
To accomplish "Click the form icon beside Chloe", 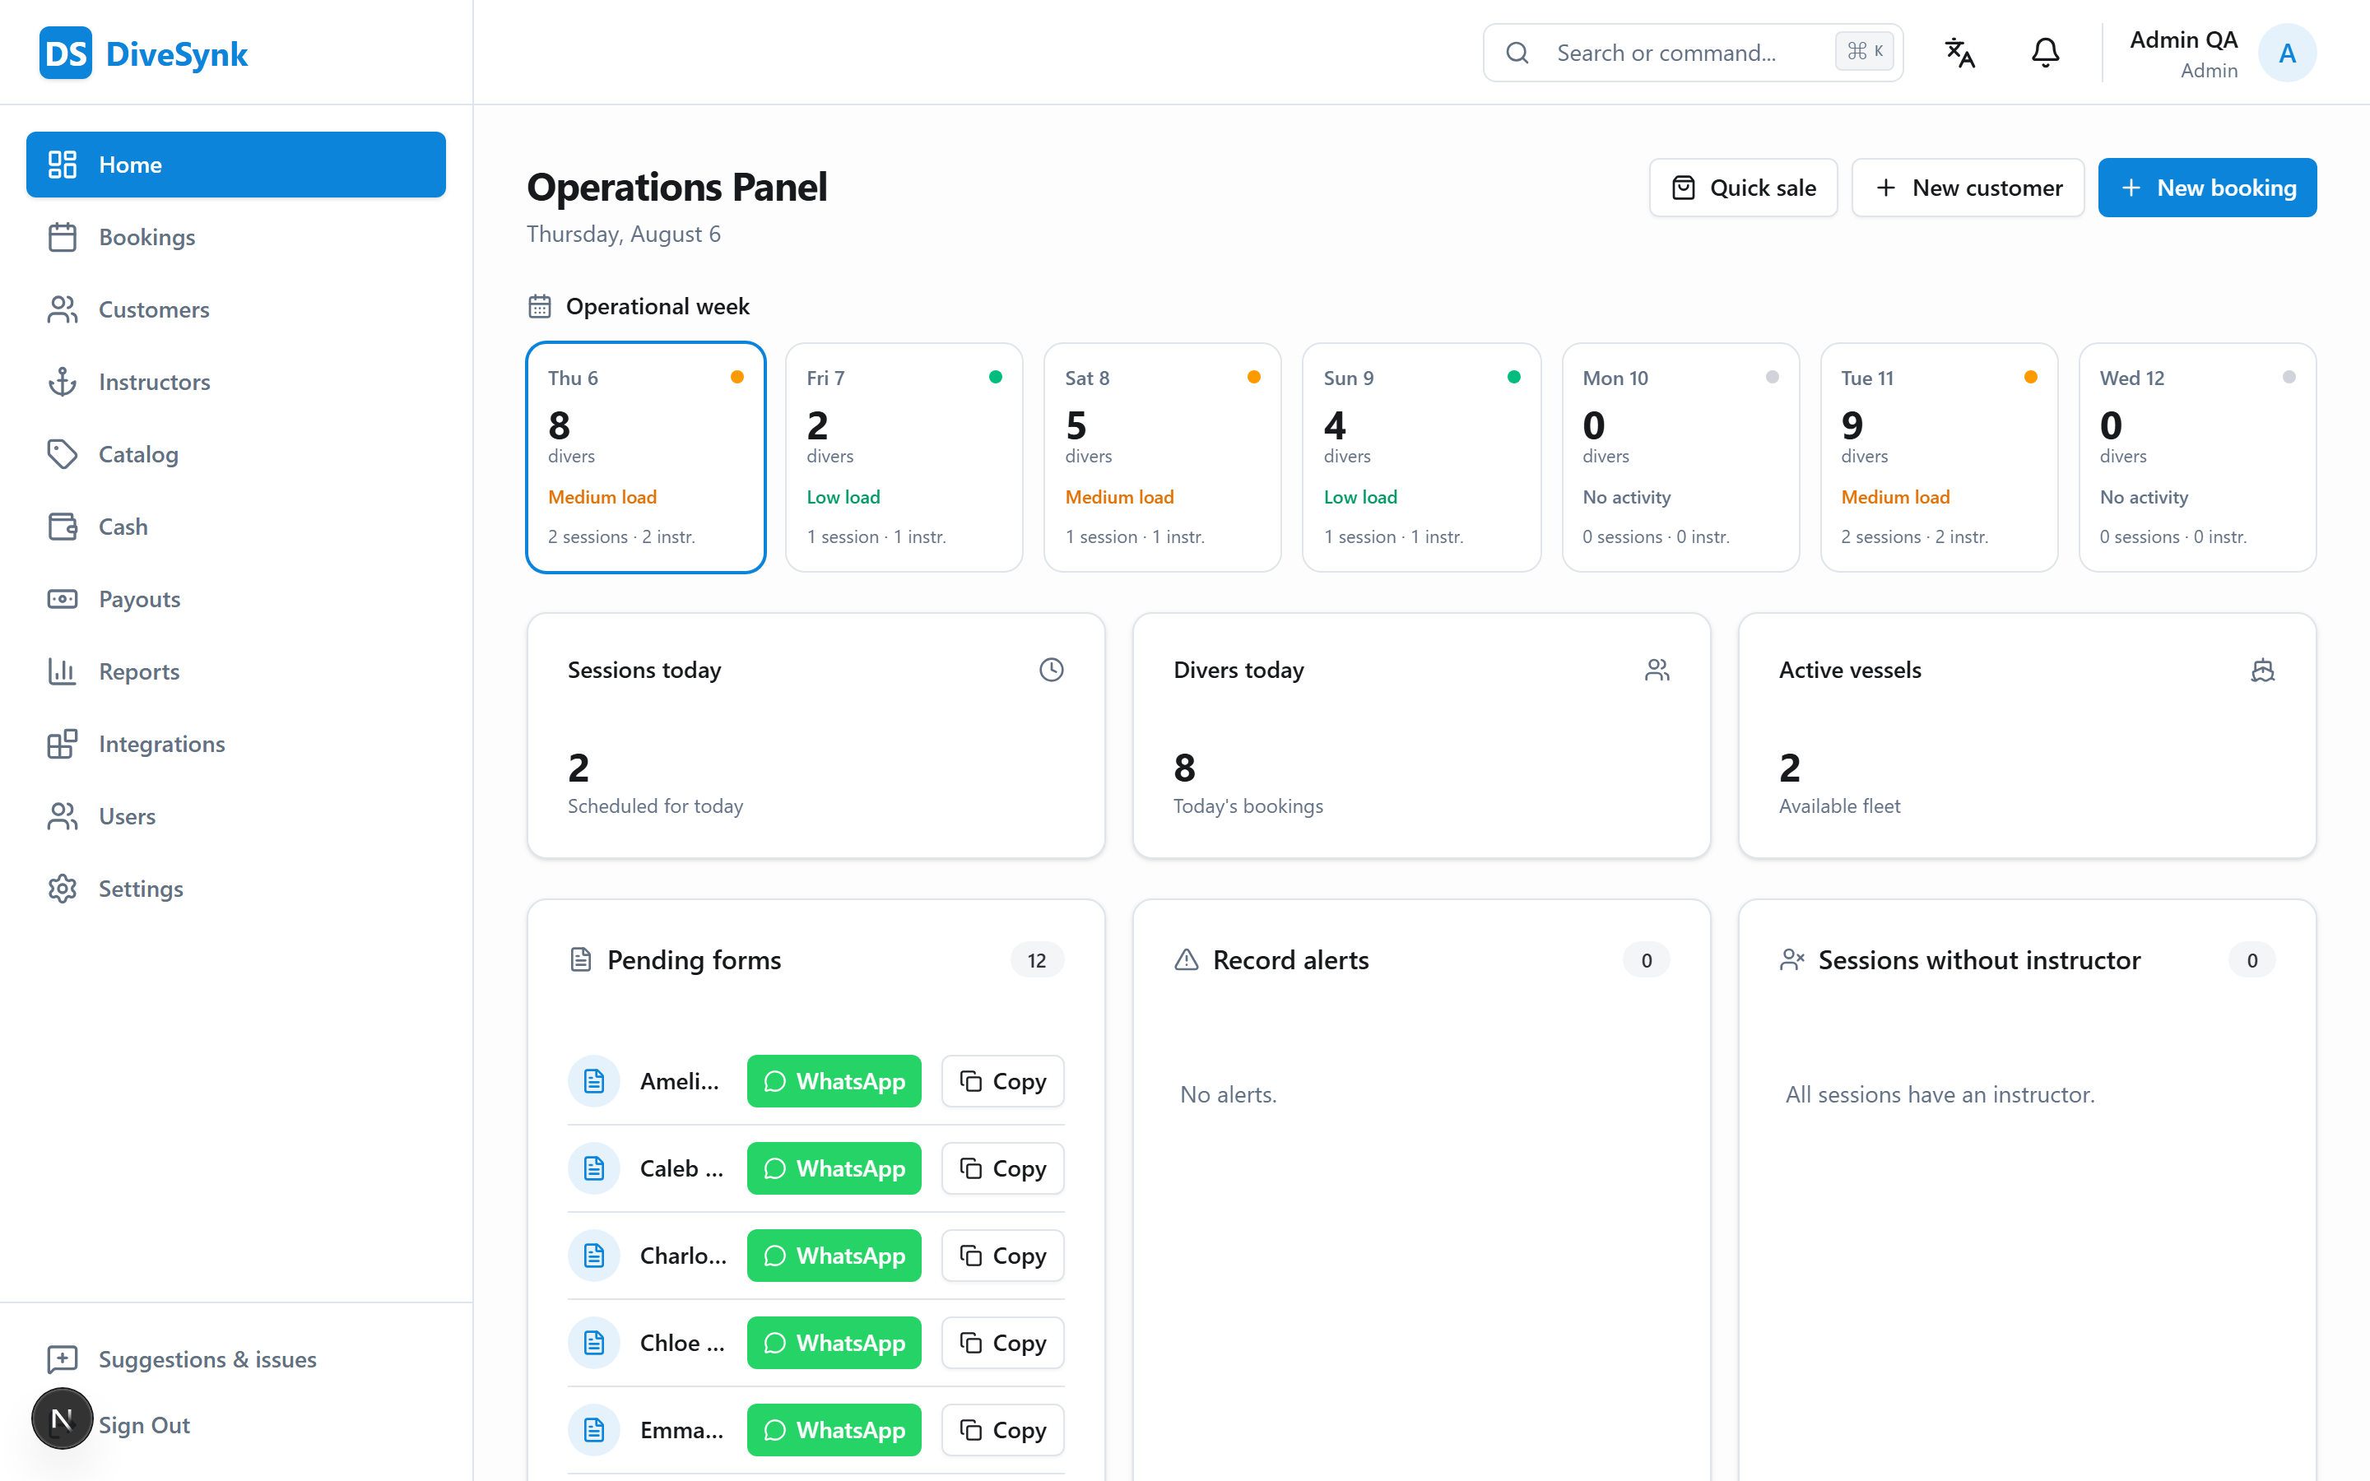I will pos(594,1343).
